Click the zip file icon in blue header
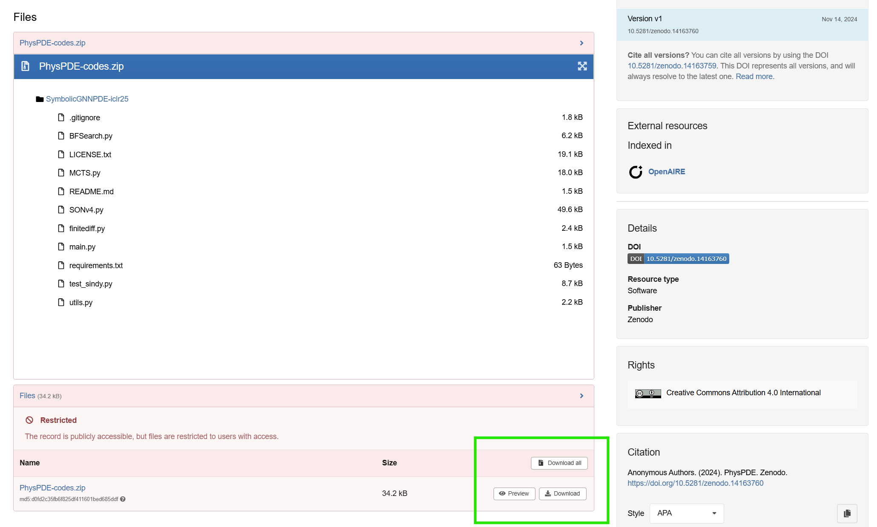 (26, 66)
